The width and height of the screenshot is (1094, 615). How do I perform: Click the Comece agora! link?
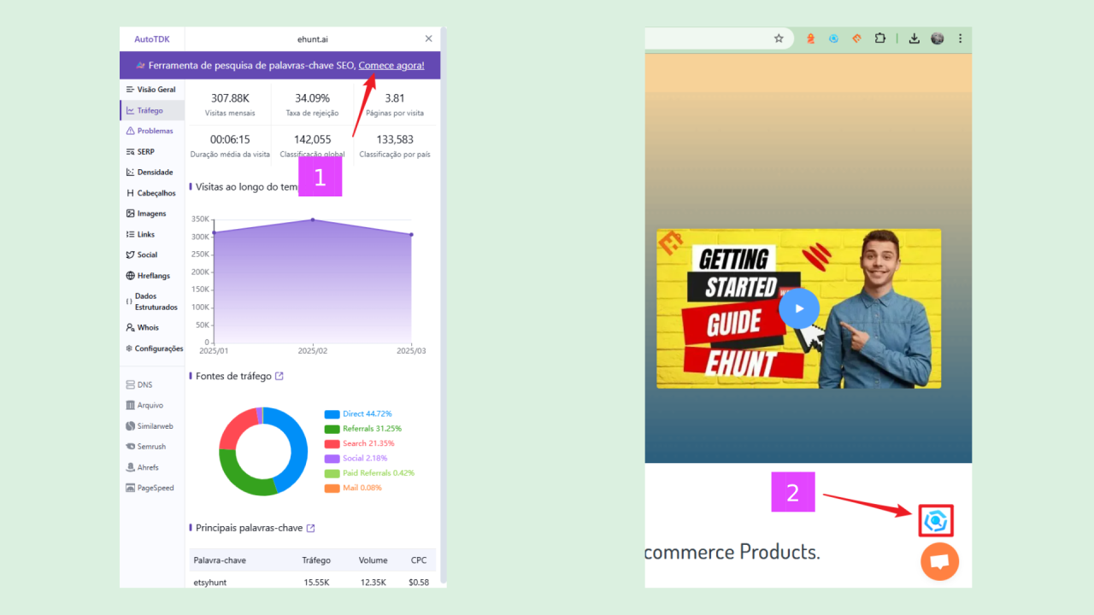coord(391,65)
